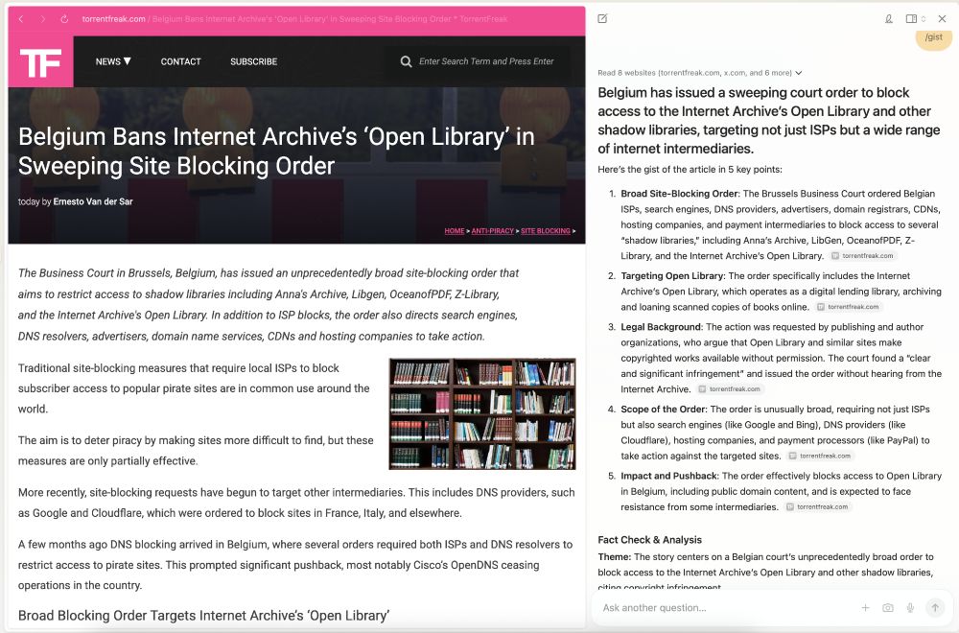Follow the SITE BLOCKING breadcrumb link
Viewport: 959px width, 633px height.
546,230
